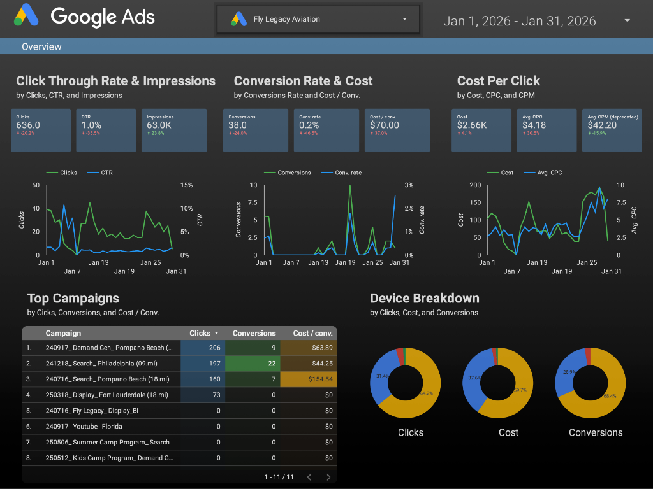Open the Fly Legacy Aviation account dropdown
The image size is (653, 489).
click(318, 19)
